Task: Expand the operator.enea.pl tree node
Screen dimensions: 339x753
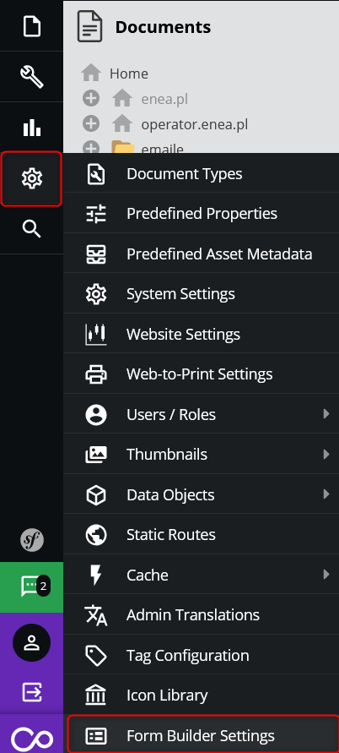Action: click(91, 124)
